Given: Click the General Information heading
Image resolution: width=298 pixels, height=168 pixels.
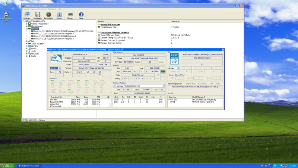Looking at the screenshot, I should click(110, 25).
